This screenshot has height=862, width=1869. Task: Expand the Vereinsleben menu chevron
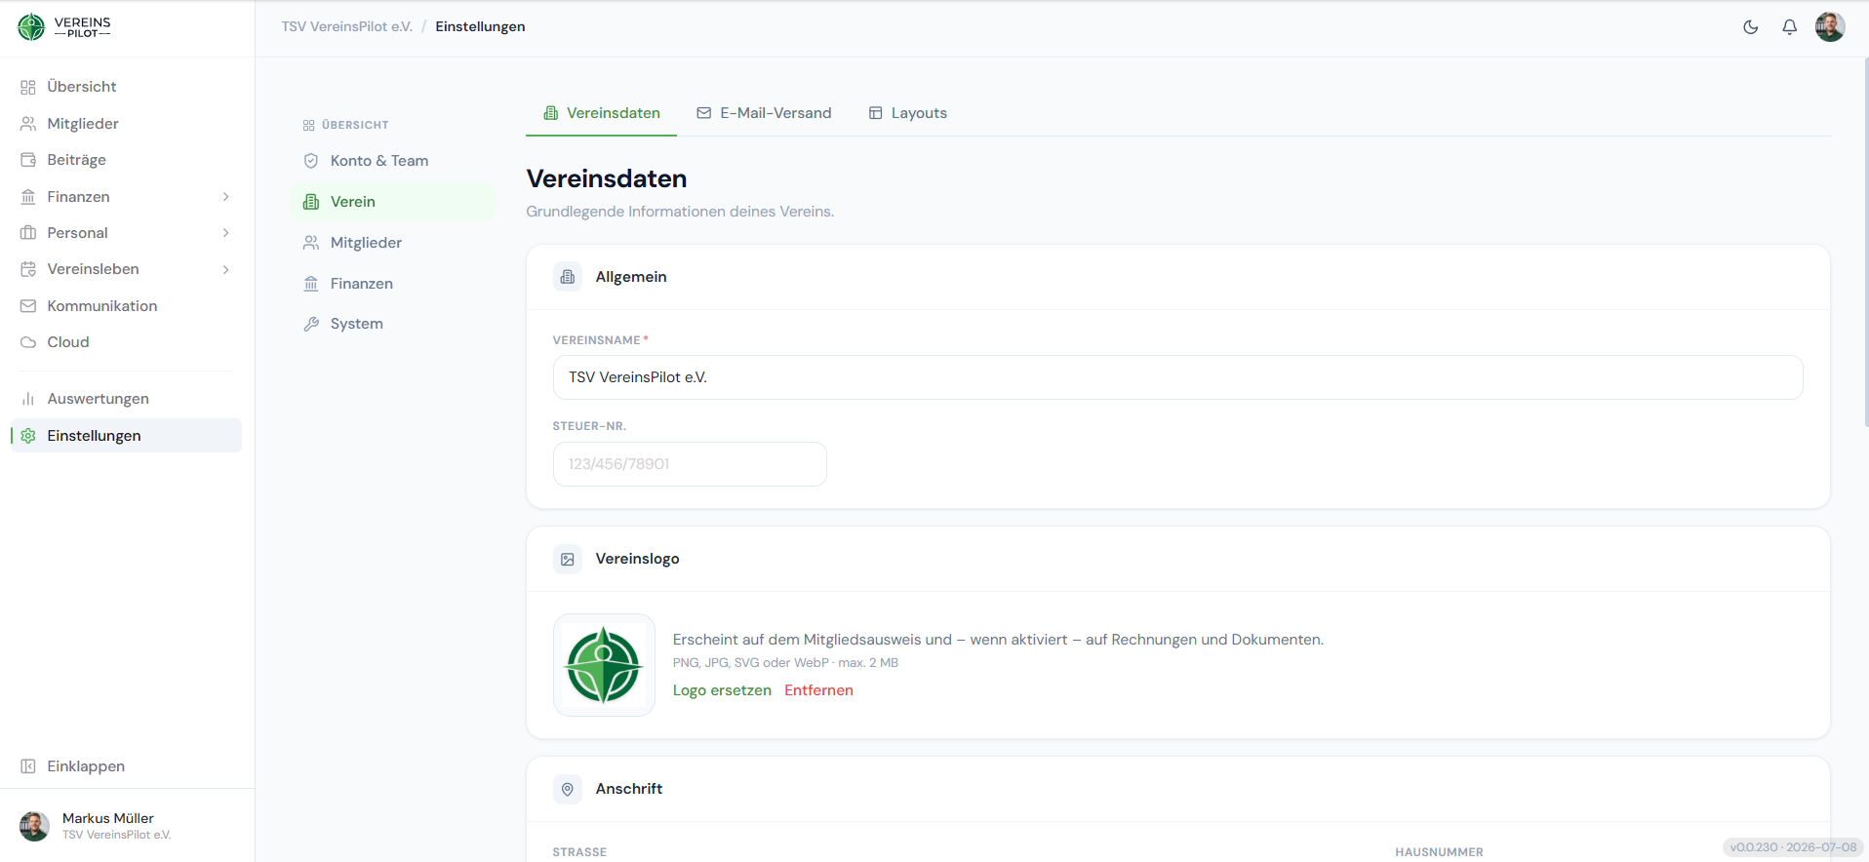(x=226, y=269)
